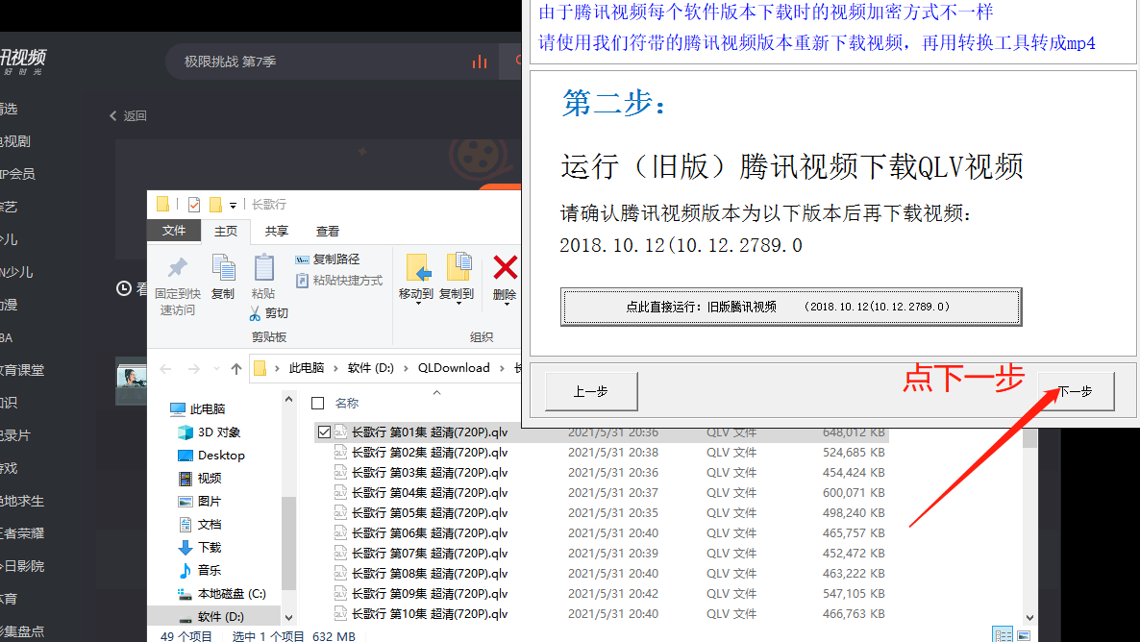Switch to the 共享 (Share) ribbon tab

tap(276, 232)
